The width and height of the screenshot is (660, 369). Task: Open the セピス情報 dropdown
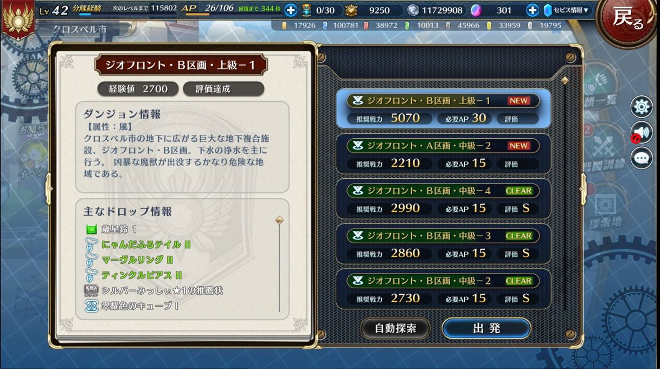coord(567,10)
